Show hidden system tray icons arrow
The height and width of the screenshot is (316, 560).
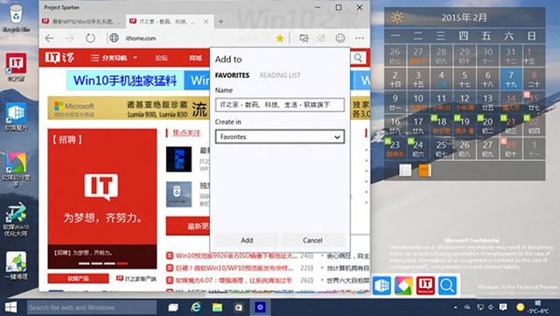tap(455, 307)
